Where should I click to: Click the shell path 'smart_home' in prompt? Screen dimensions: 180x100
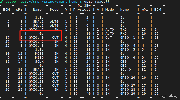coord(67,2)
